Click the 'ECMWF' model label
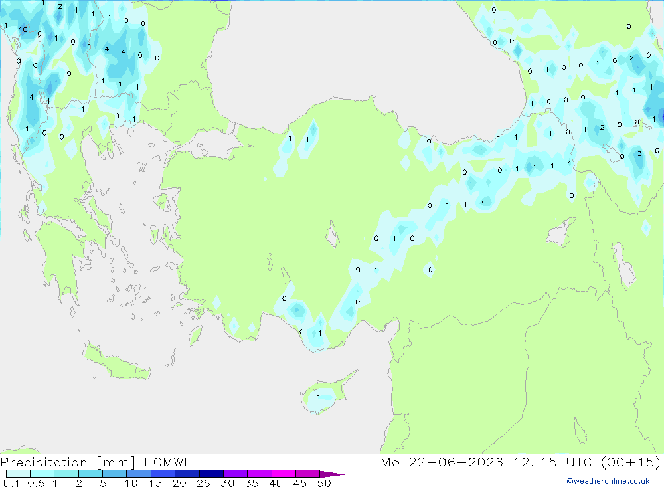Viewport: 664px width, 487px height. [168, 462]
